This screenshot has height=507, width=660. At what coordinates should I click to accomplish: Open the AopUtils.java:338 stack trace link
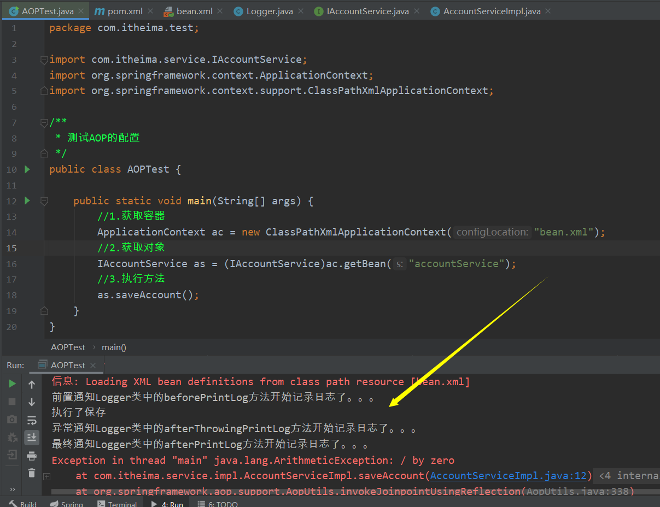[x=577, y=491]
